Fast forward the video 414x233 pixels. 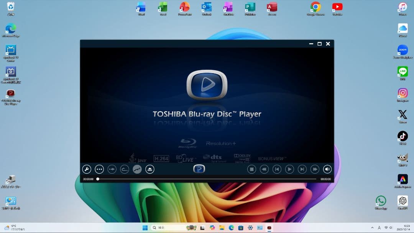[315, 169]
